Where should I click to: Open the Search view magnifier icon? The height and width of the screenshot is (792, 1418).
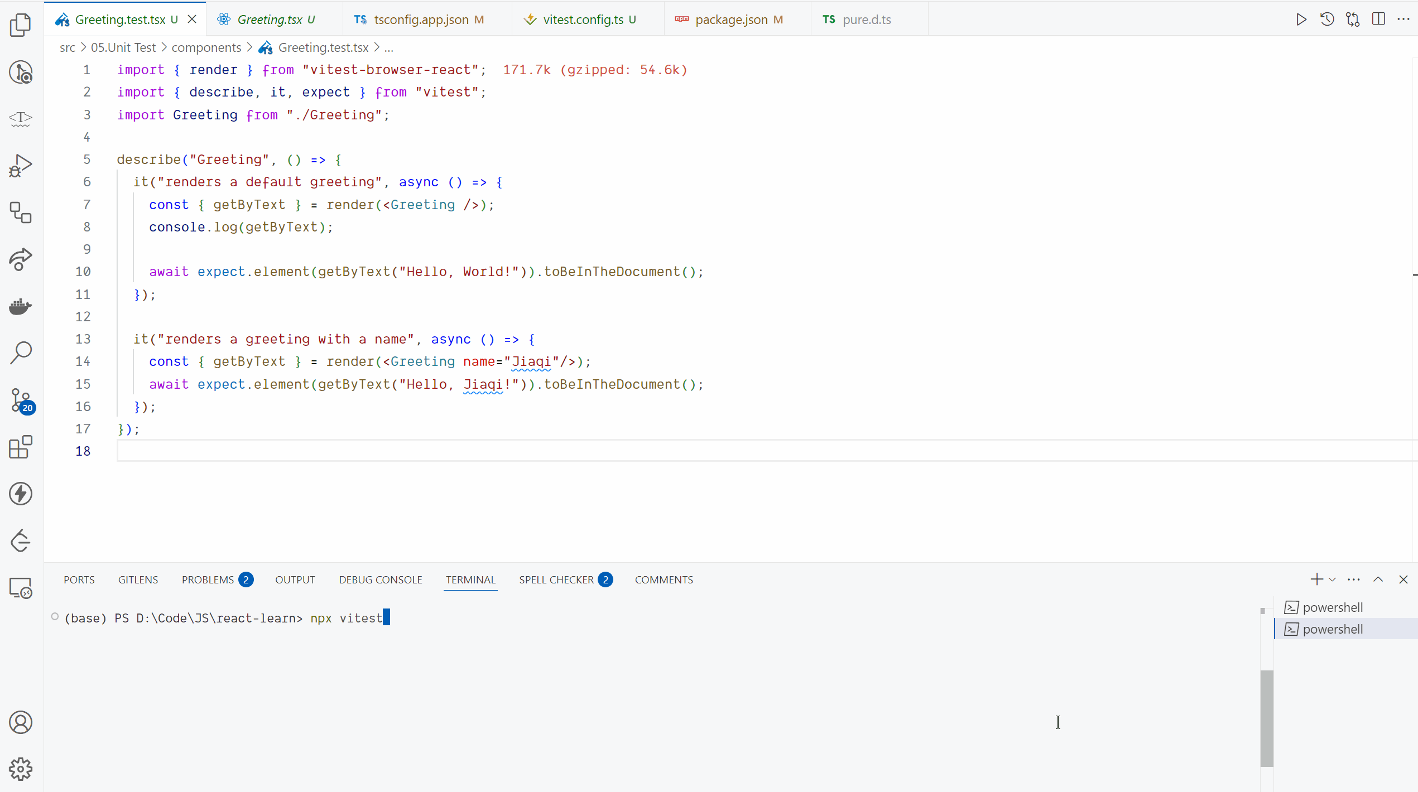(21, 353)
